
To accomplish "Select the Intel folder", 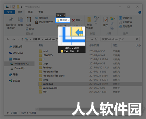I will coord(45,51).
